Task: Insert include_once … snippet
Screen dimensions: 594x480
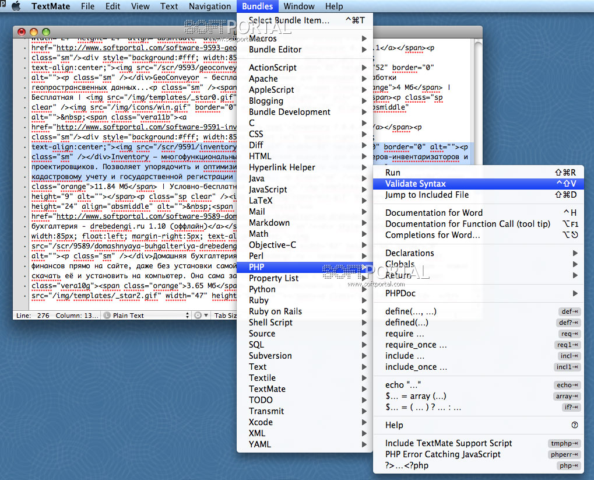Action: tap(479, 367)
